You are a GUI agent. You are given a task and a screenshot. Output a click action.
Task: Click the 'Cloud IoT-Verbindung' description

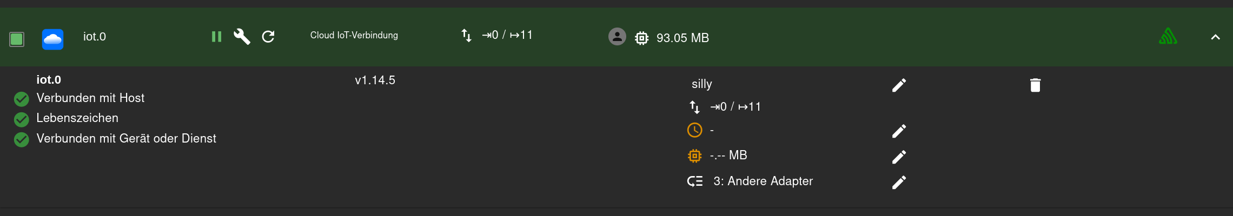point(354,35)
